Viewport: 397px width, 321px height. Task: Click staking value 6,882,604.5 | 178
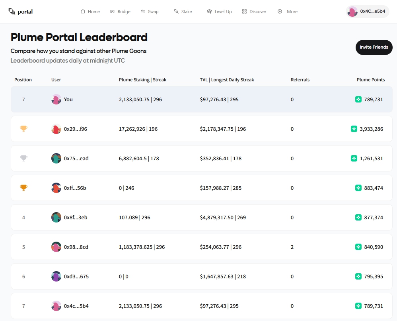pos(139,159)
